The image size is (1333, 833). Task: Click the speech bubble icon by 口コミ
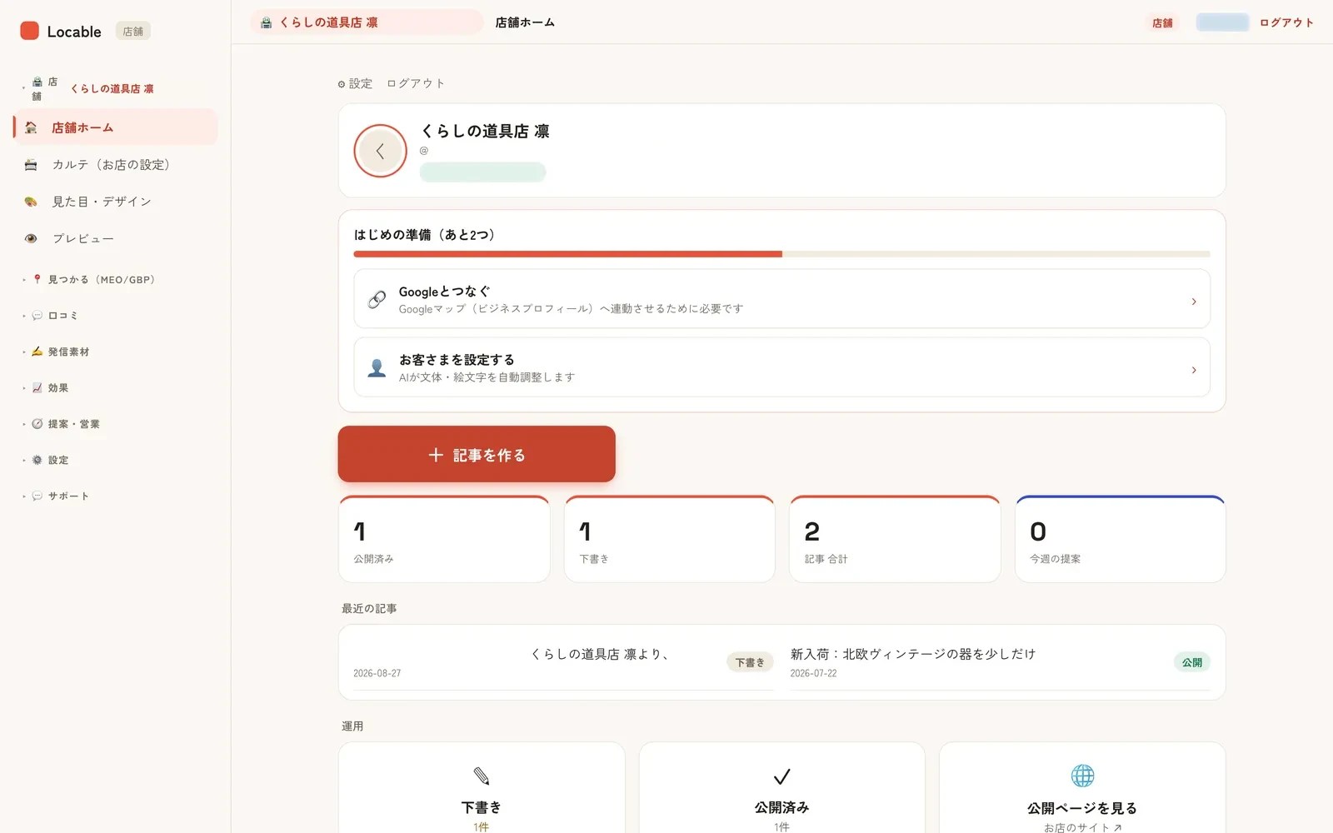coord(37,316)
